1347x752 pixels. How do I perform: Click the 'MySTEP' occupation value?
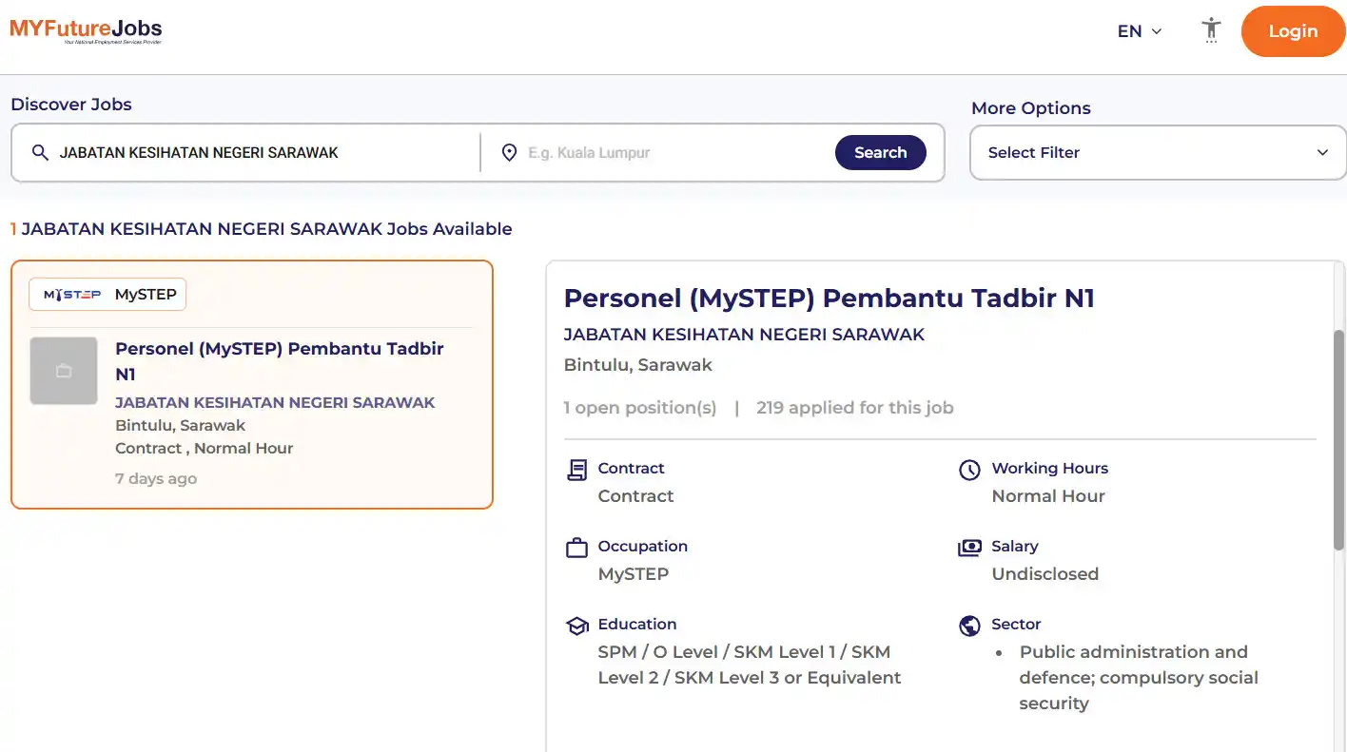(633, 574)
